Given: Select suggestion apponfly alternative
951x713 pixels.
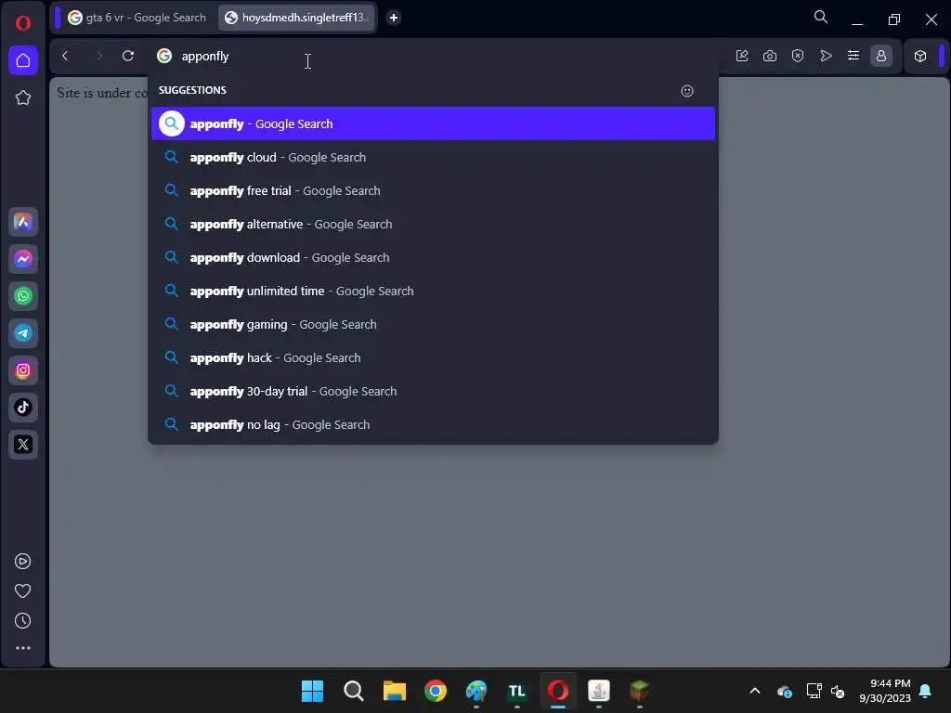Looking at the screenshot, I should point(433,224).
